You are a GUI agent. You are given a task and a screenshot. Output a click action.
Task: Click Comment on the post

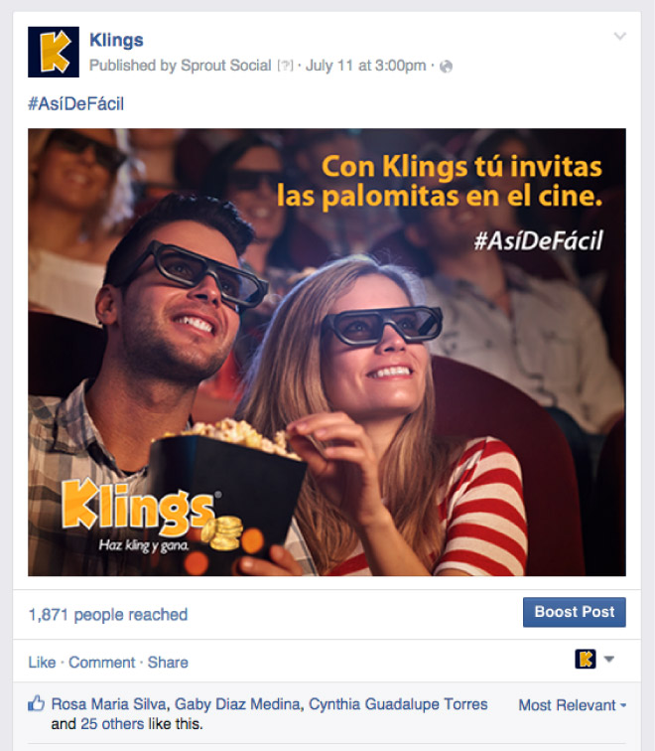coord(101,663)
